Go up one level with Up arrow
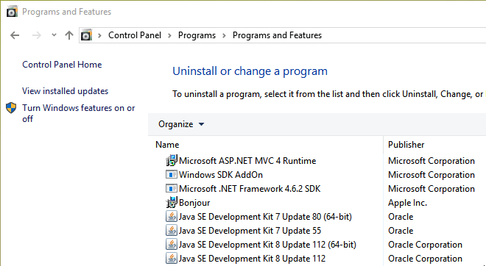486x266 pixels. point(69,35)
